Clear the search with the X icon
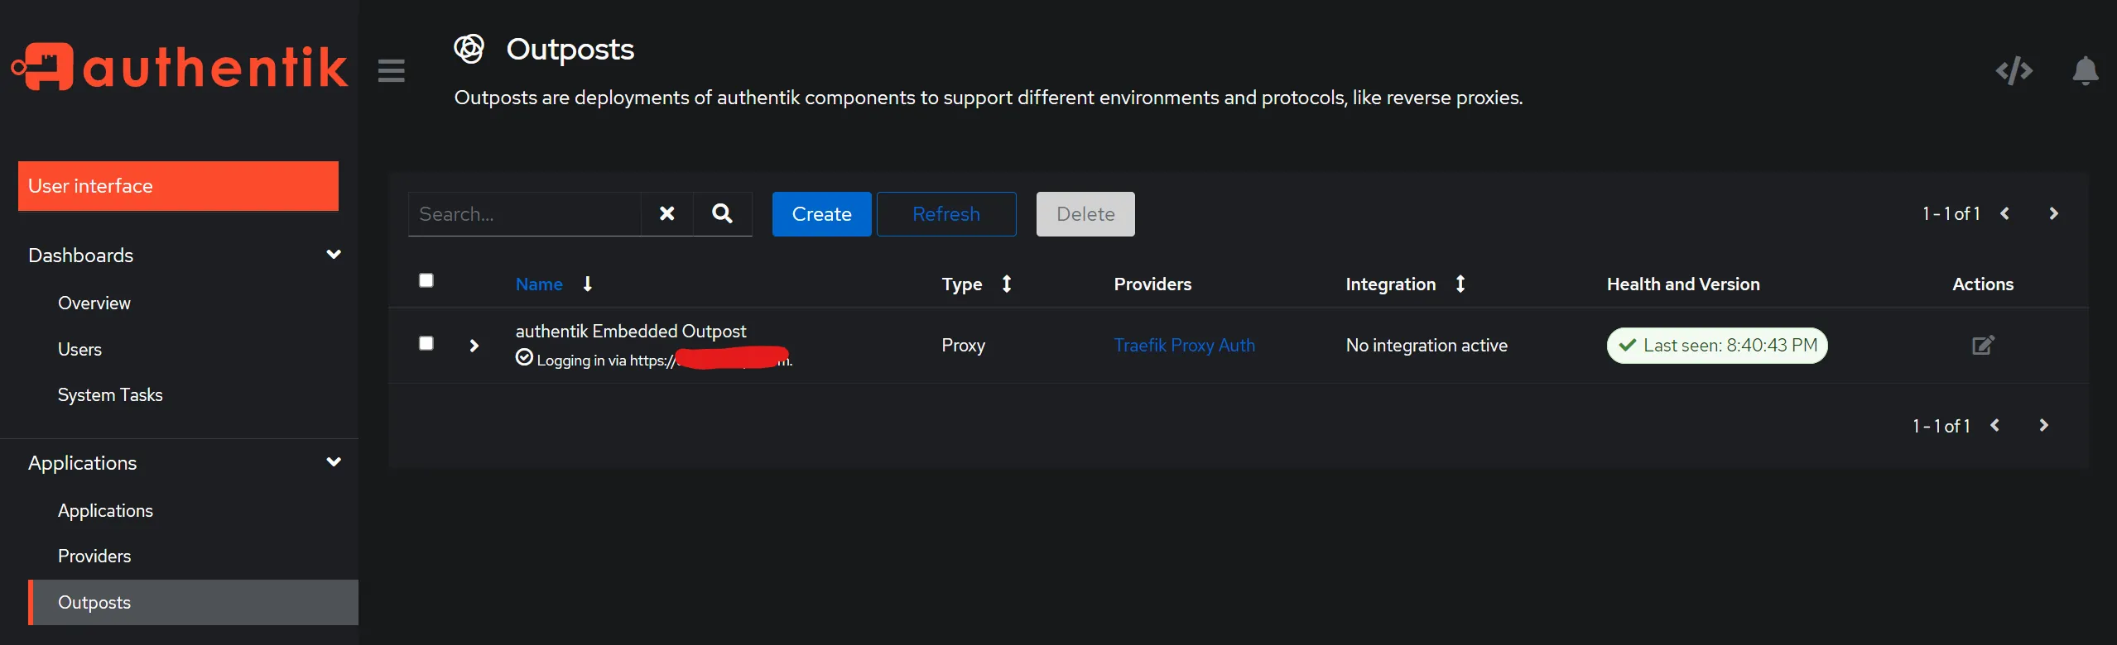Screen dimensions: 2117x645 click(x=666, y=214)
